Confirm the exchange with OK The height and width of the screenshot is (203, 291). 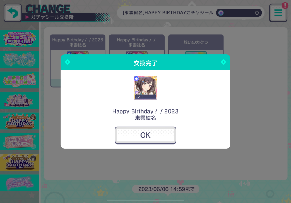tap(145, 135)
